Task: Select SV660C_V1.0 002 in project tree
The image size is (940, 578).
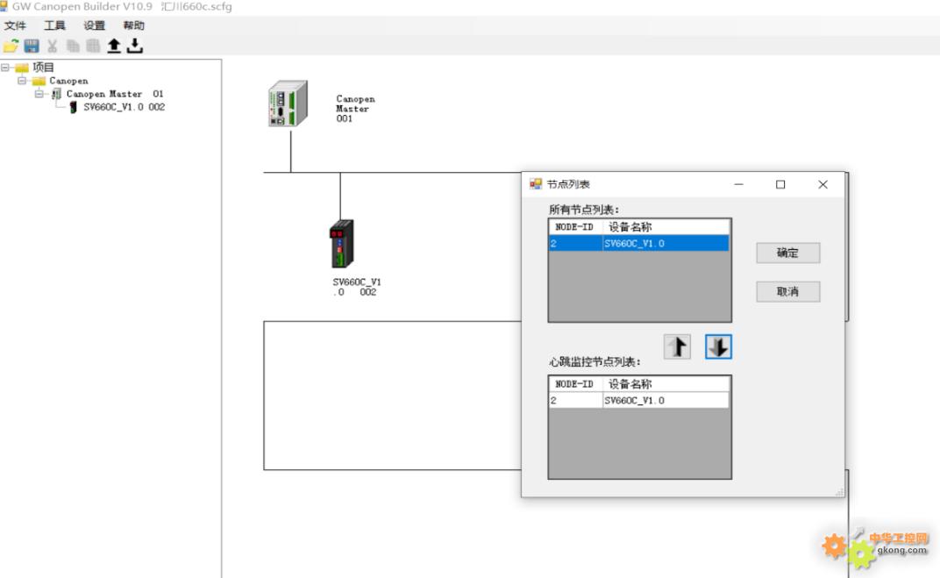Action: point(125,107)
